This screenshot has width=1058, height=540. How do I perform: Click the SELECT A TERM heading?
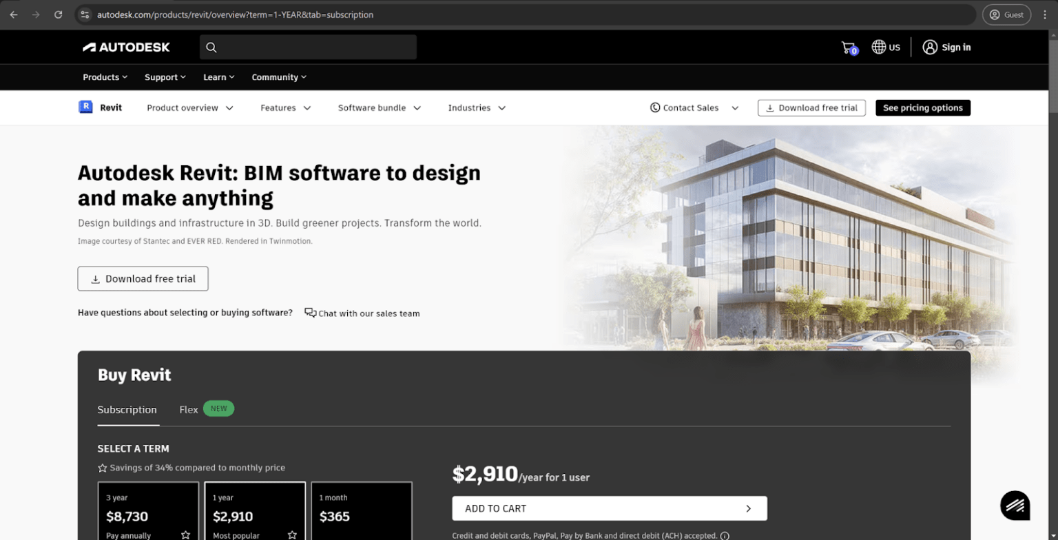(134, 448)
